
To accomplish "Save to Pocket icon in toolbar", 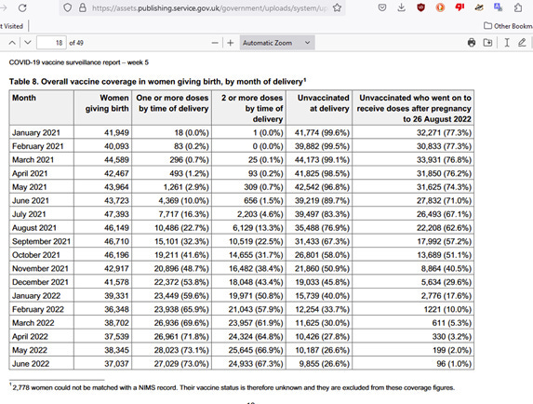I will tap(382, 7).
